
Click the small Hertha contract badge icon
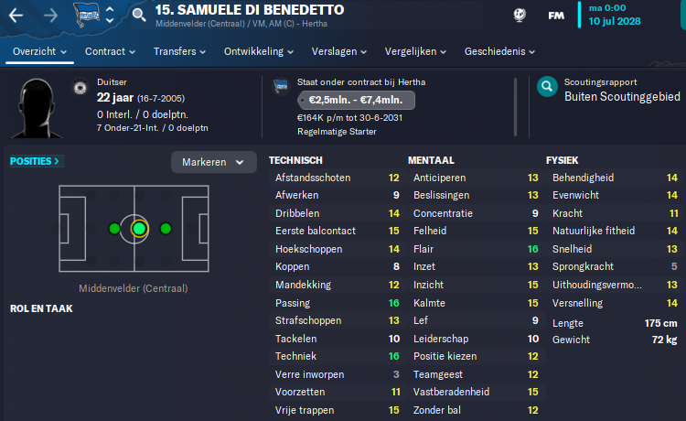281,86
